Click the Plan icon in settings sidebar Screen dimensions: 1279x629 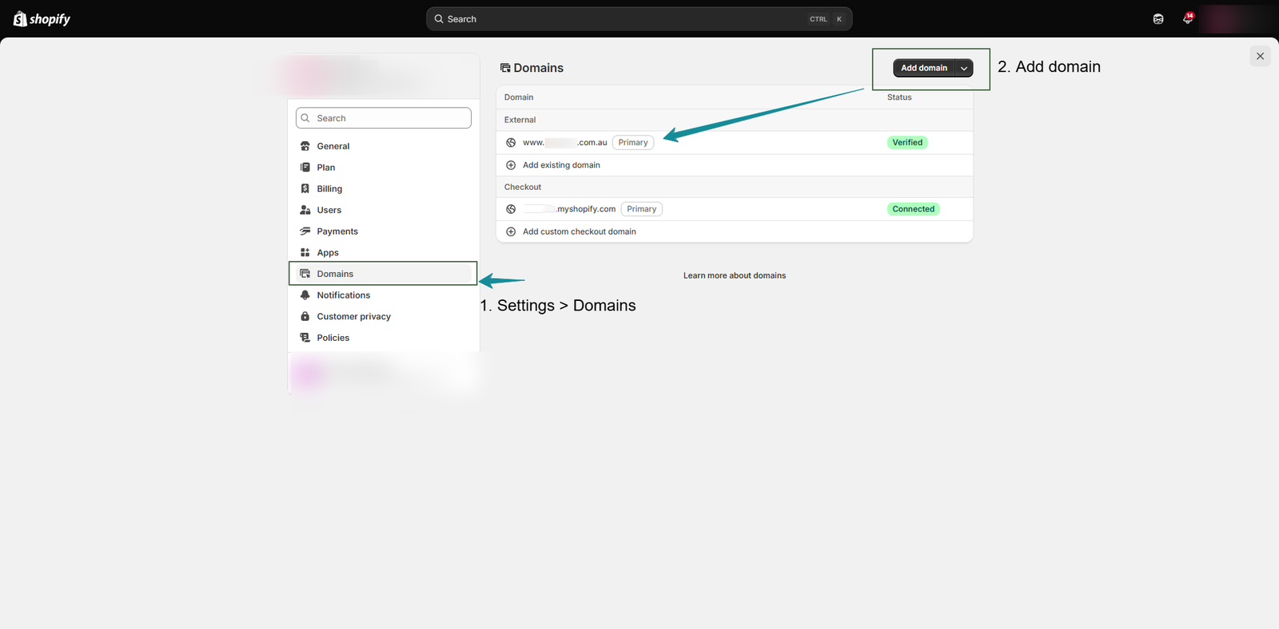click(305, 168)
